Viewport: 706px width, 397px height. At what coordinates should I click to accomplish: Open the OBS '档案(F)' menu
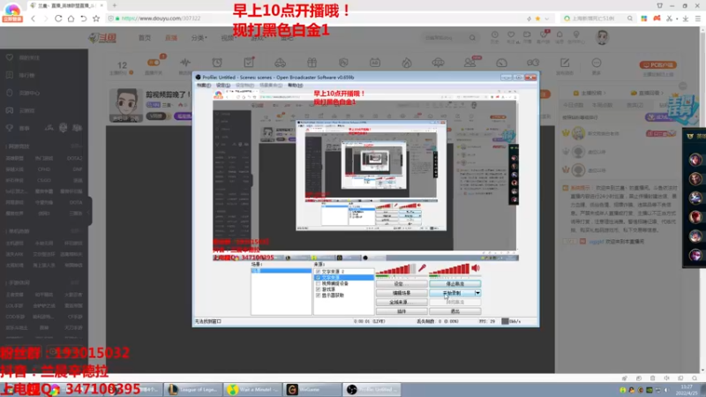click(204, 85)
